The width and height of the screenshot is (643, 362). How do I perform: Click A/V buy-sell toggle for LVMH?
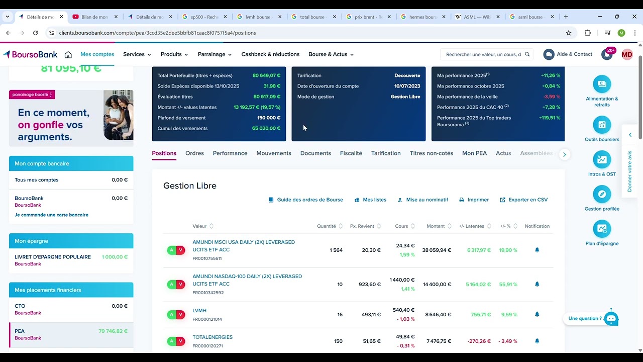(x=176, y=314)
